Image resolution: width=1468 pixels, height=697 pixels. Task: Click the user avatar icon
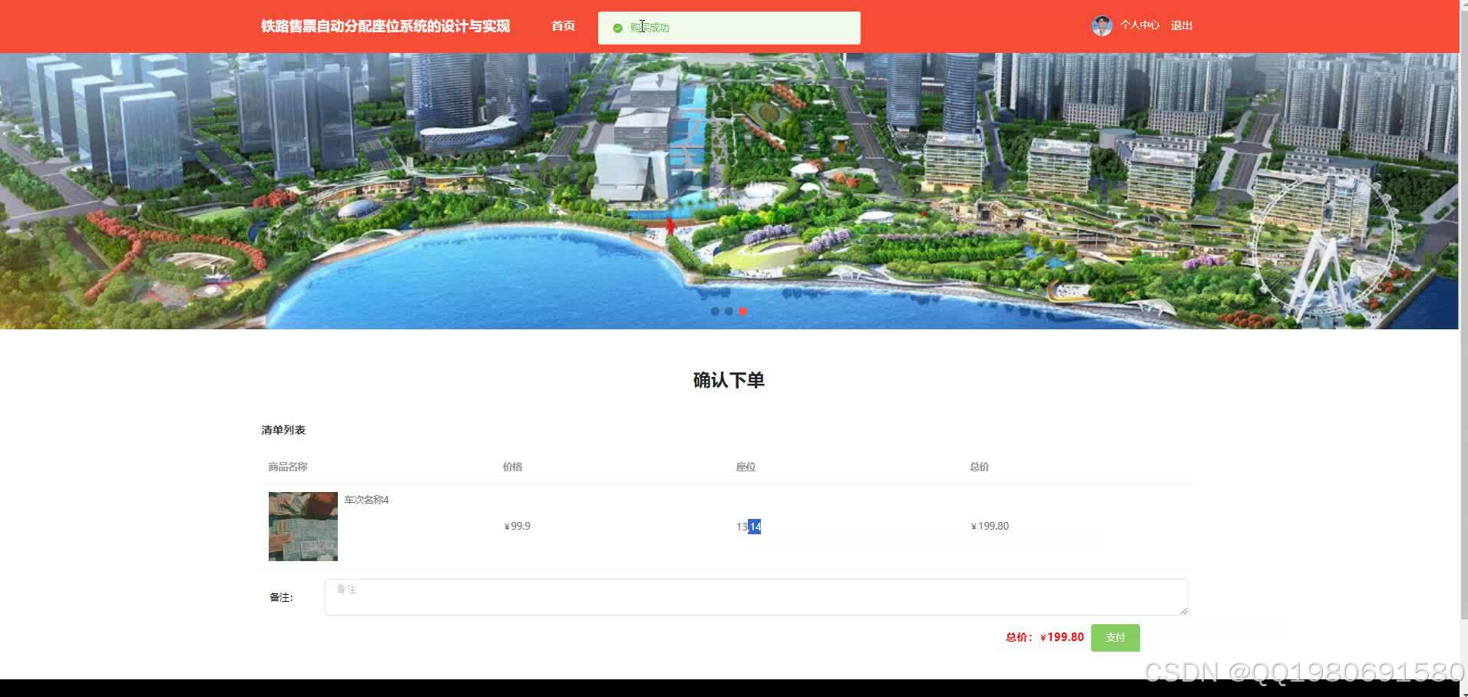1101,25
